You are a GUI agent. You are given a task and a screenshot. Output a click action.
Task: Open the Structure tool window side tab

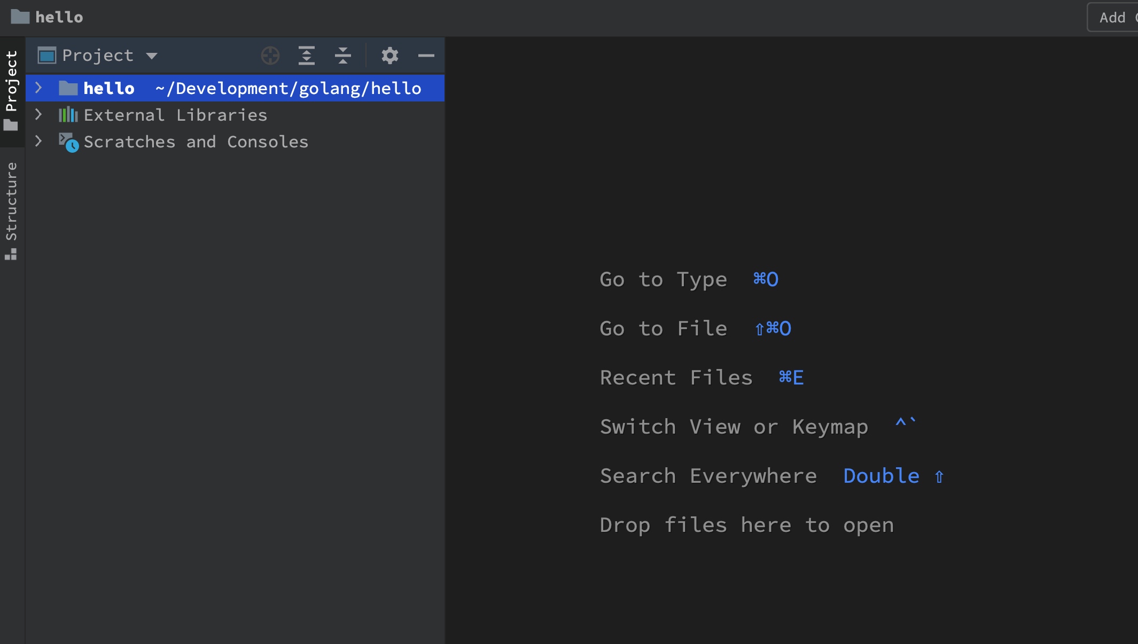point(12,211)
